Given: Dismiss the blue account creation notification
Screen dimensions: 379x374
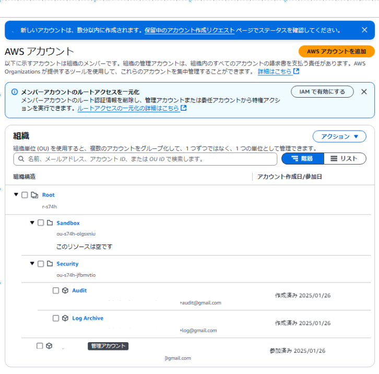Looking at the screenshot, I should point(364,30).
